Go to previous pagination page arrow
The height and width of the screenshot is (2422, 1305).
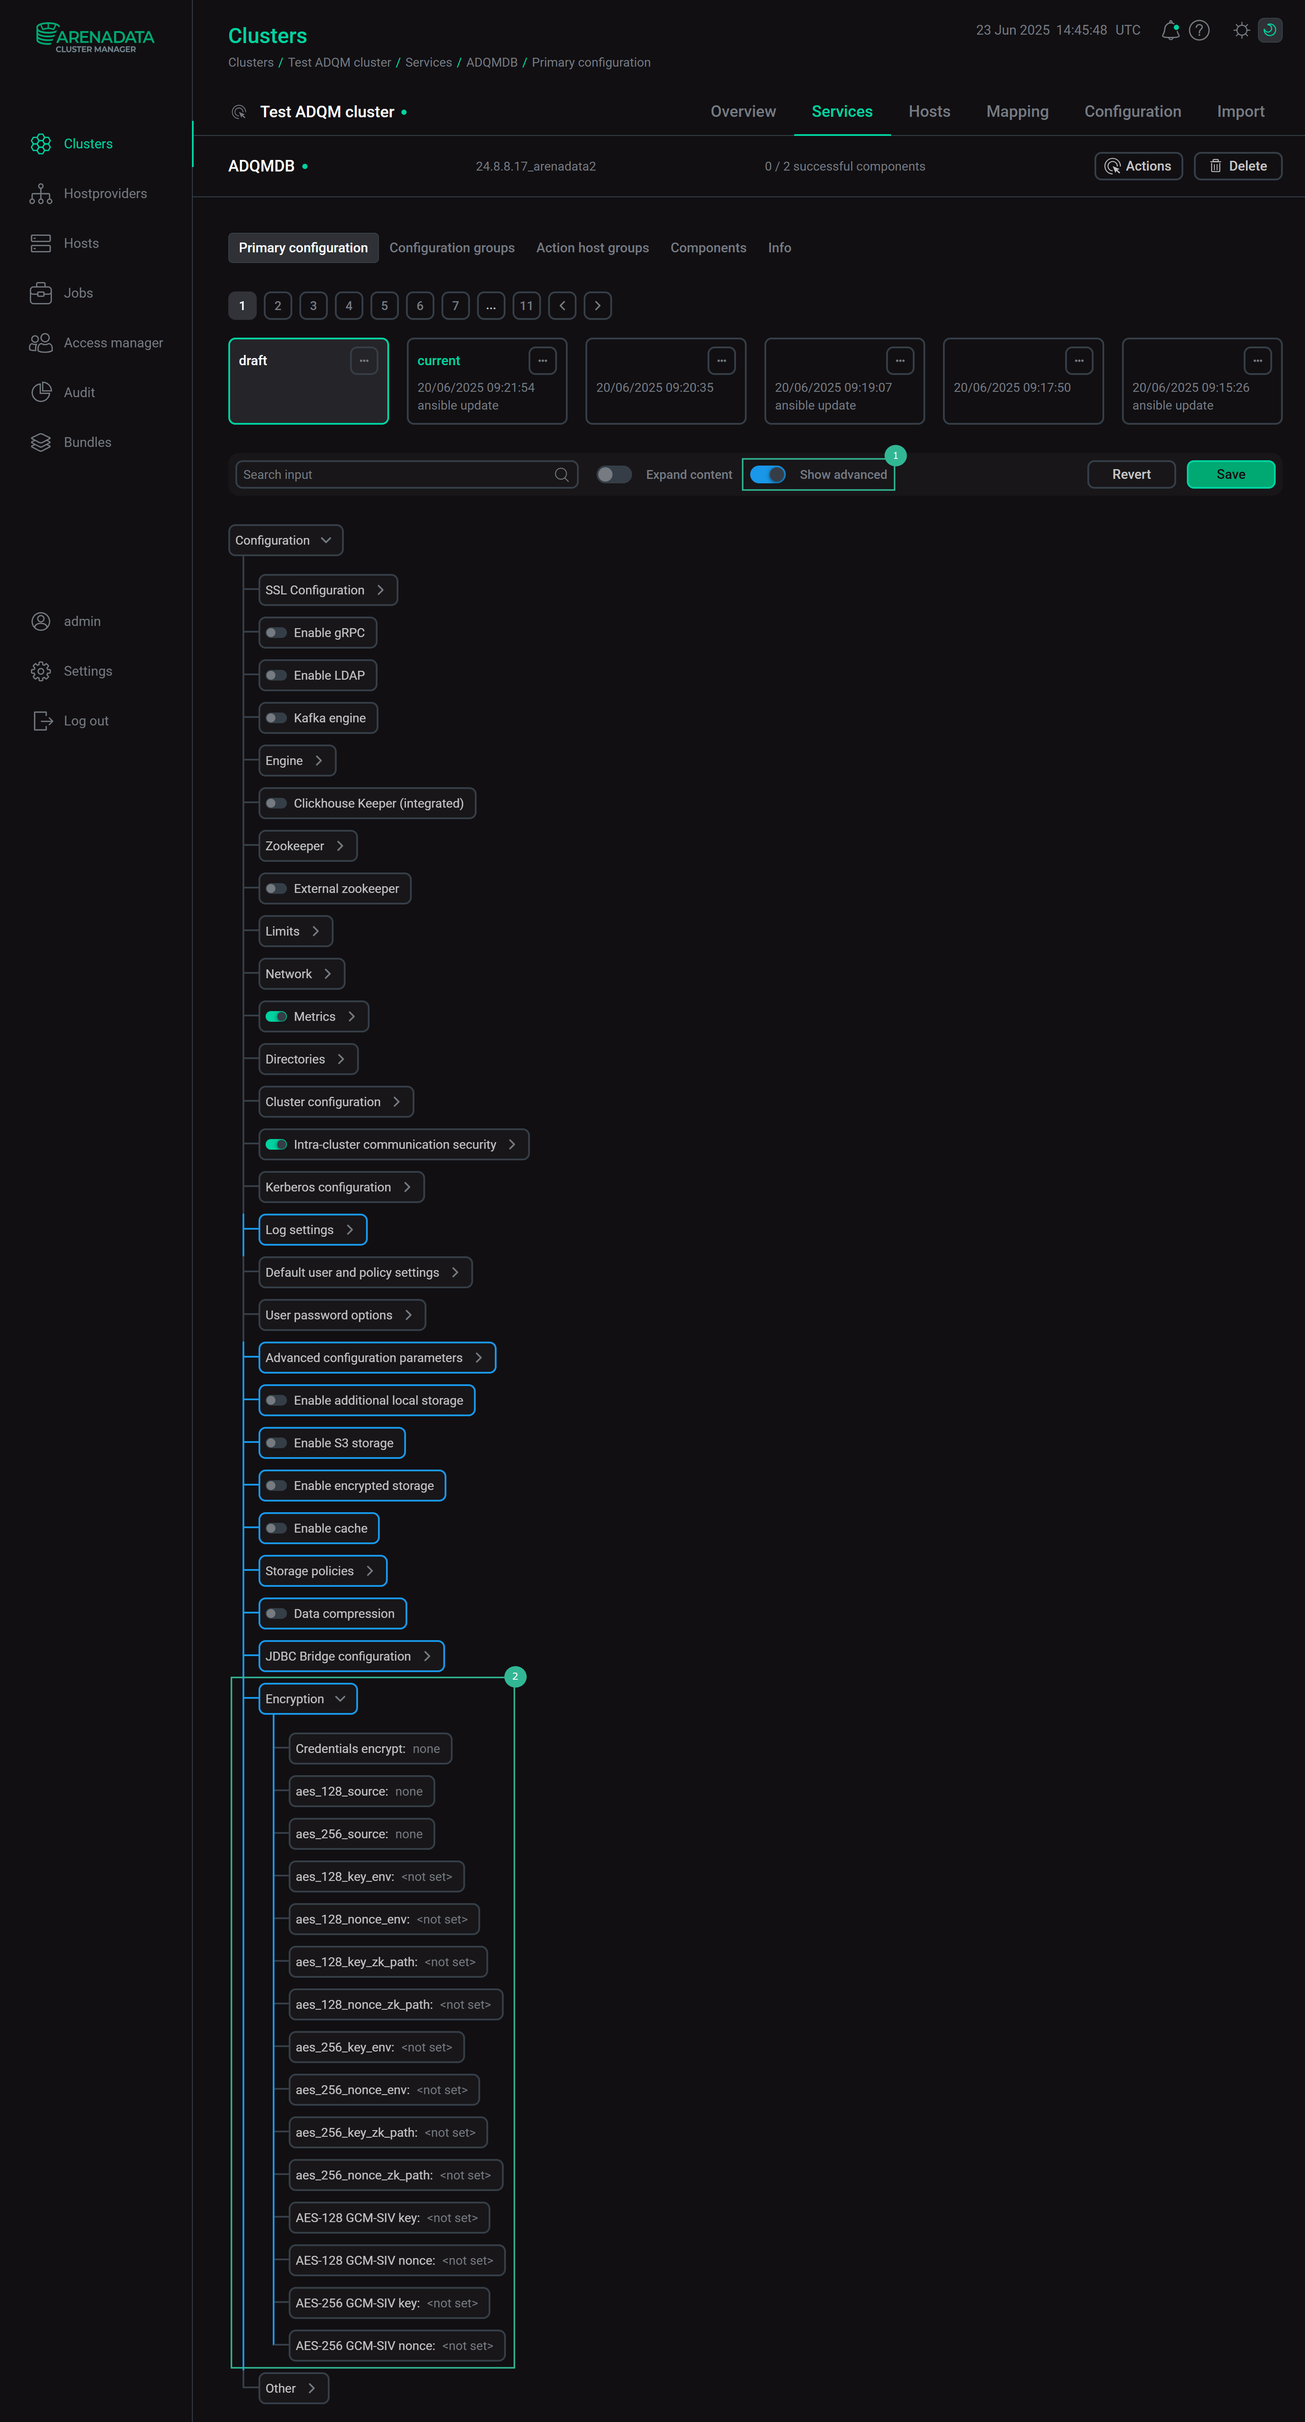tap(562, 306)
